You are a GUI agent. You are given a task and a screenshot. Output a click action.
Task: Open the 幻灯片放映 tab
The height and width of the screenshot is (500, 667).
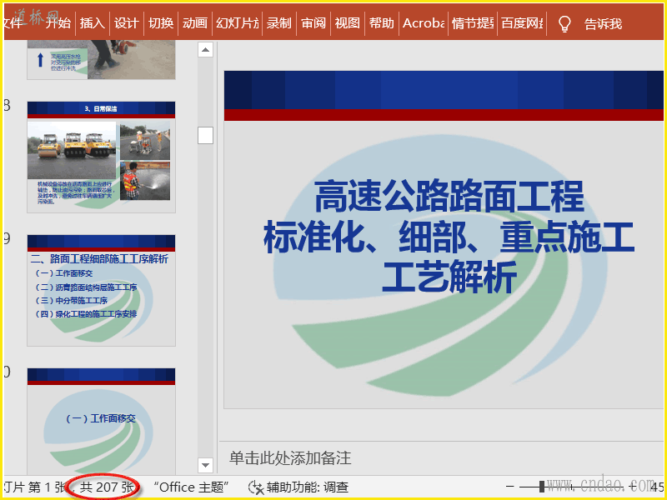(x=237, y=23)
